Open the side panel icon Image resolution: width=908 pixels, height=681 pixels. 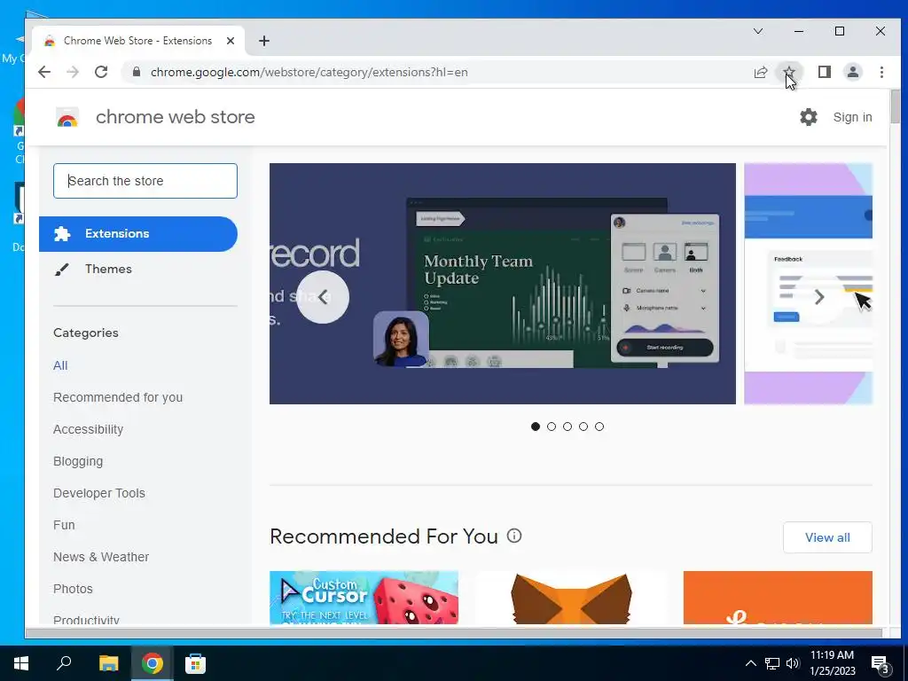(x=824, y=72)
